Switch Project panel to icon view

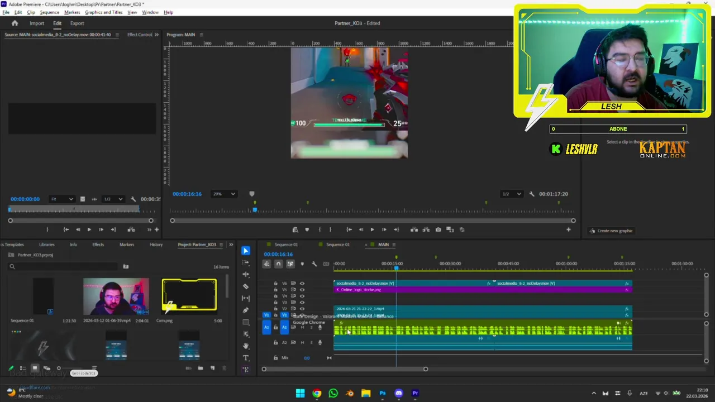click(35, 368)
